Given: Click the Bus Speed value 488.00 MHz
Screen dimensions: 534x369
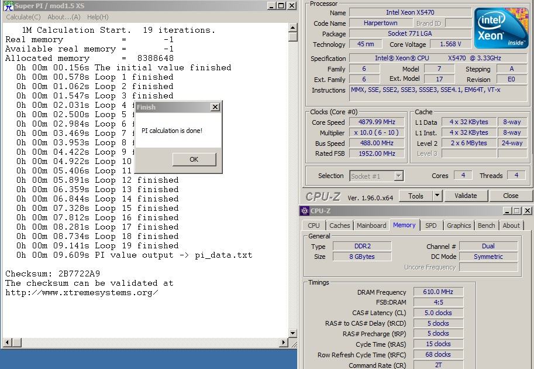Looking at the screenshot, I should coord(377,143).
